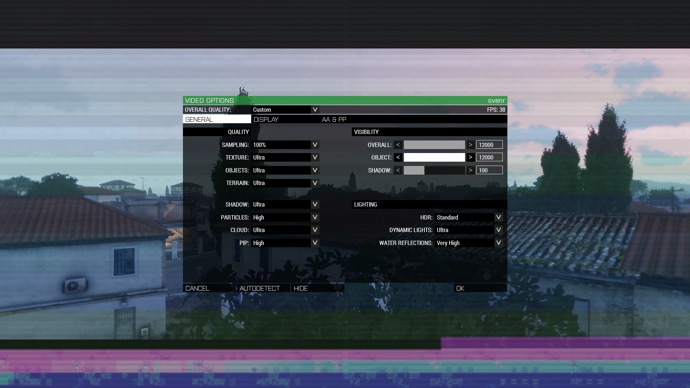Click the Overall visibility slider bar

(x=434, y=145)
